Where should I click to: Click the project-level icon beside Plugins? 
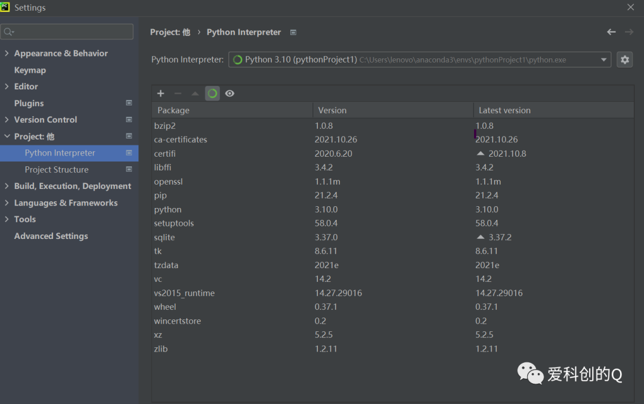[x=129, y=103]
